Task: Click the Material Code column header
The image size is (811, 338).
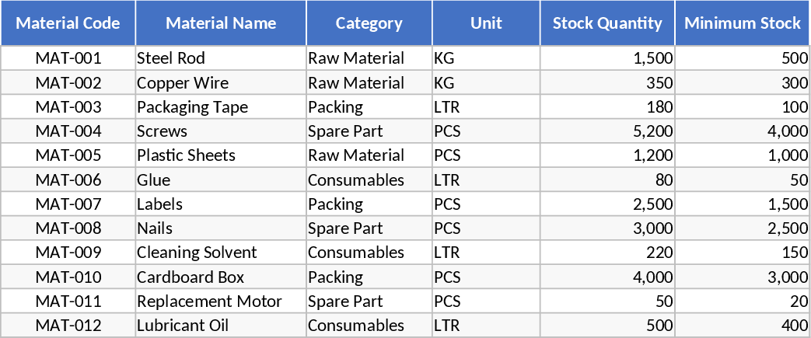Action: pos(68,23)
